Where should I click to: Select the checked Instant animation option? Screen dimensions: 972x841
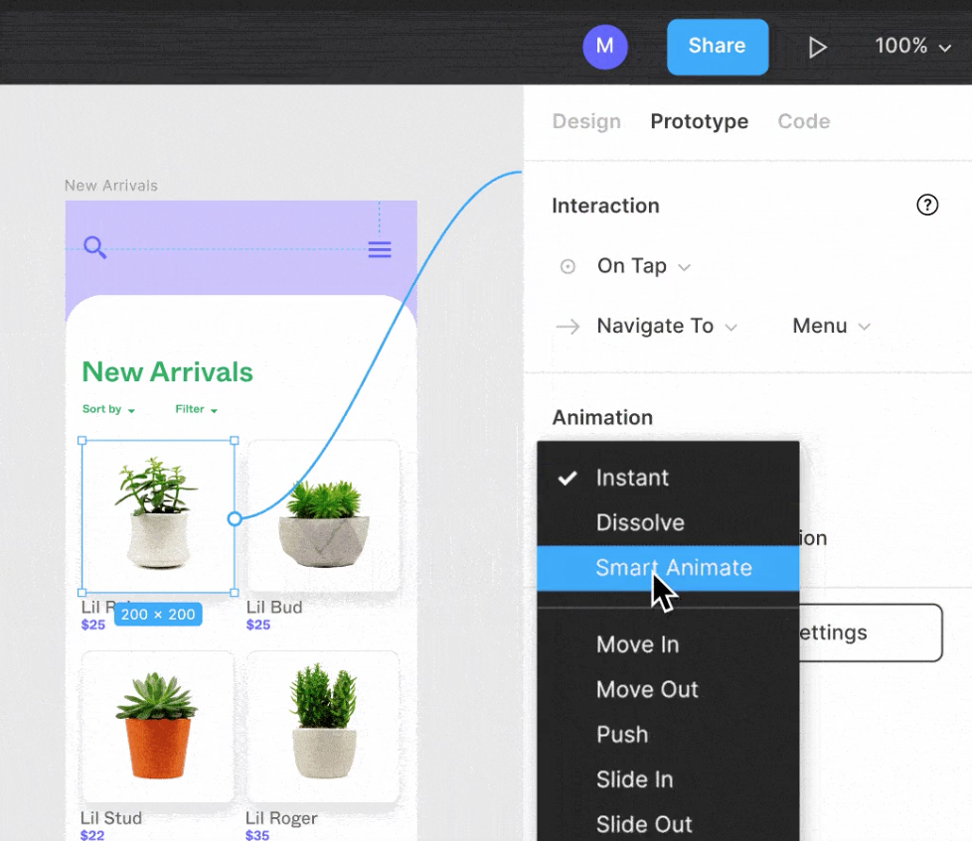[632, 478]
